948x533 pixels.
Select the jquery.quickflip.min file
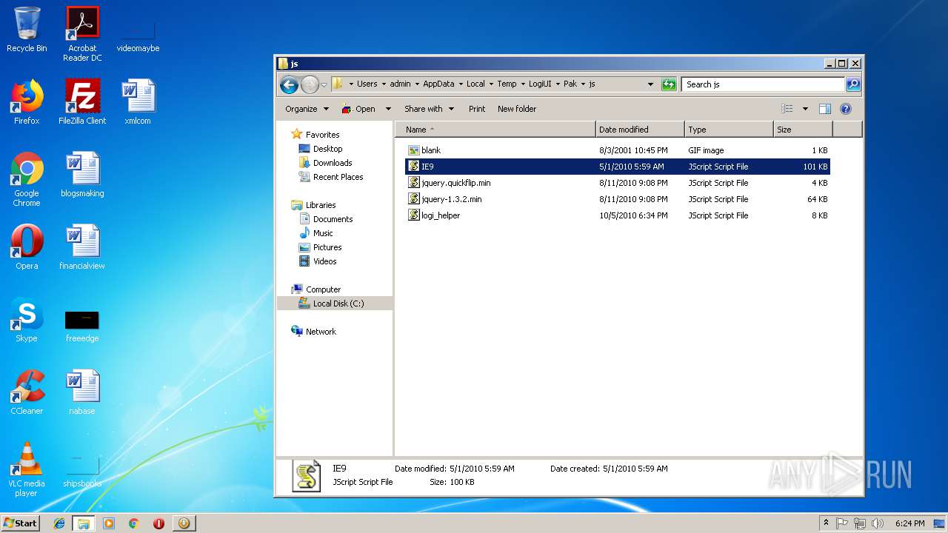(618, 183)
